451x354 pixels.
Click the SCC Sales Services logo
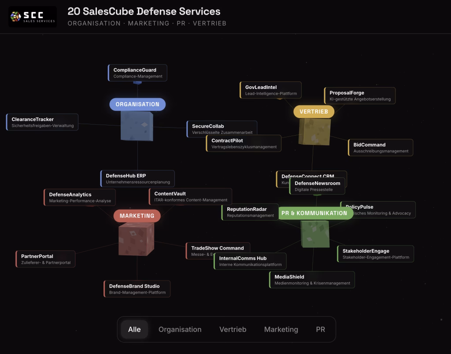point(33,17)
